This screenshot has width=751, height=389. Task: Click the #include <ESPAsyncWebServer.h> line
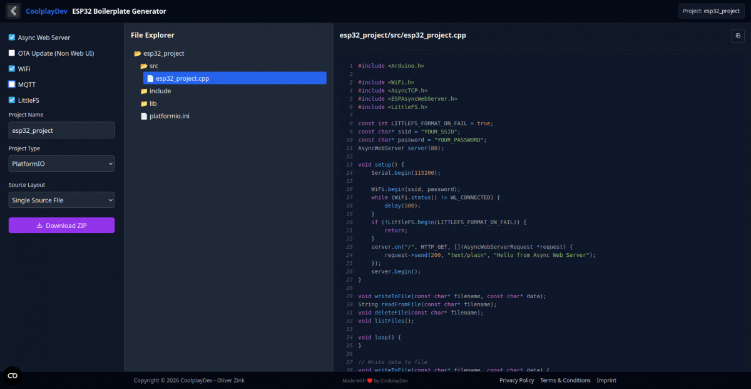407,98
